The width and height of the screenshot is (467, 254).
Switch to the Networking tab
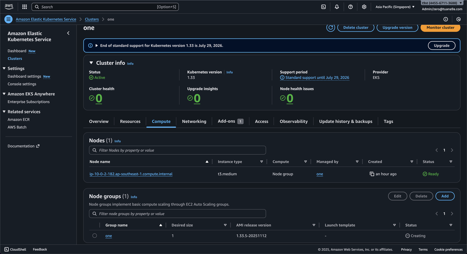tap(194, 121)
